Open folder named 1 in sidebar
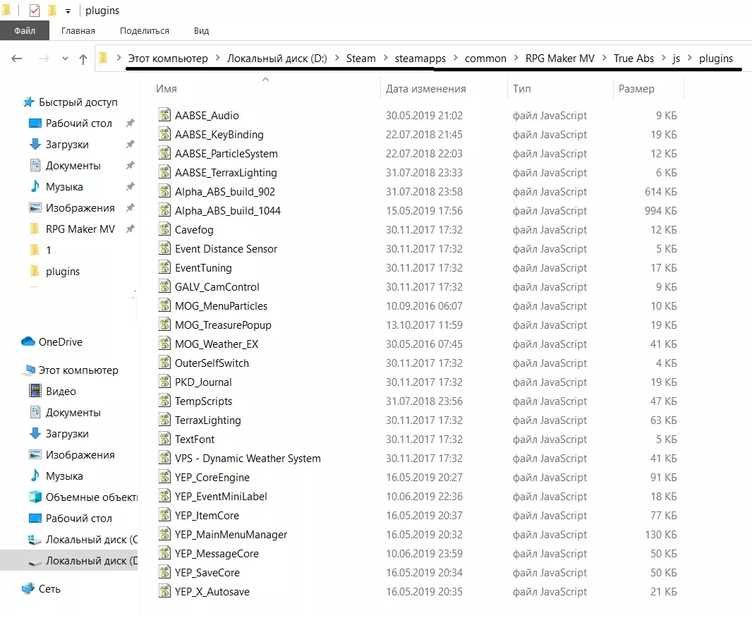This screenshot has height=618, width=752. [49, 250]
